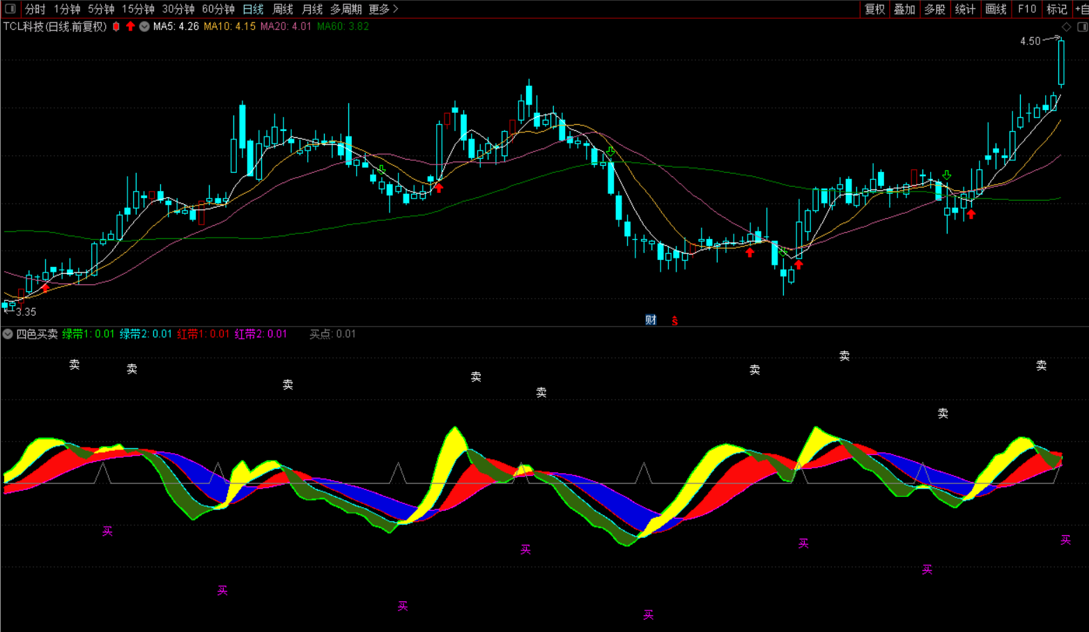The image size is (1089, 632).
Task: Click the MA10: 4.15 label
Action: 229,26
